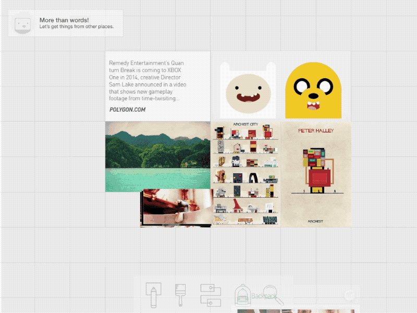Image resolution: width=417 pixels, height=313 pixels.
Task: Tap the smiley face assistant icon
Action: tap(22, 25)
